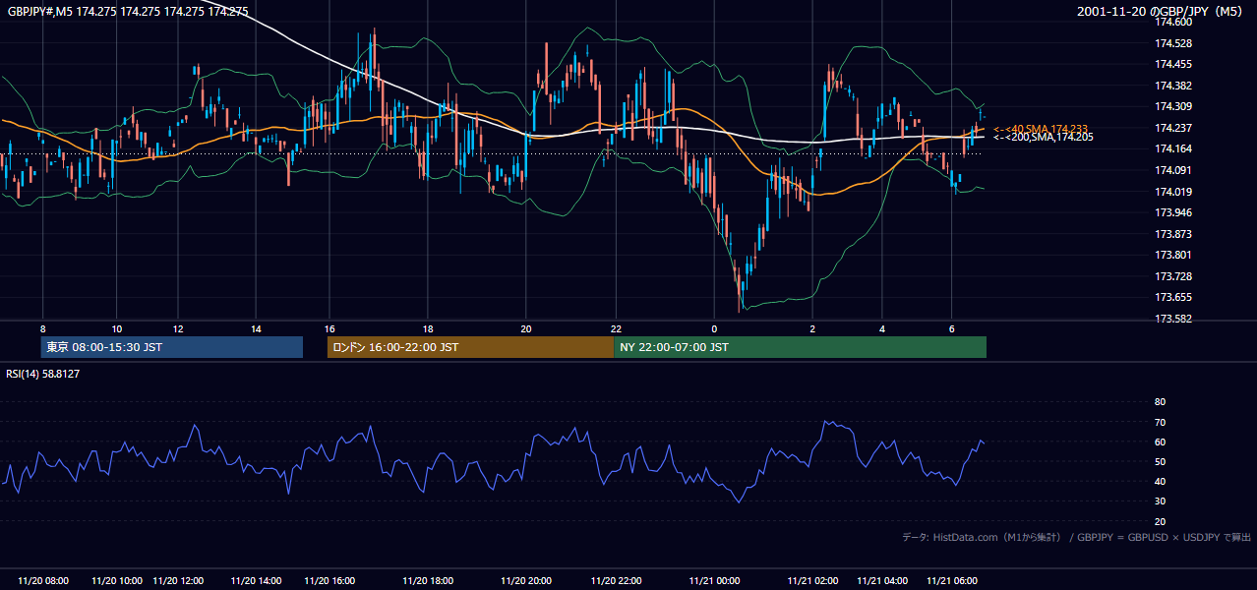1257x590 pixels.
Task: Click the 11/20 08:00 time axis label
Action: pos(44,581)
